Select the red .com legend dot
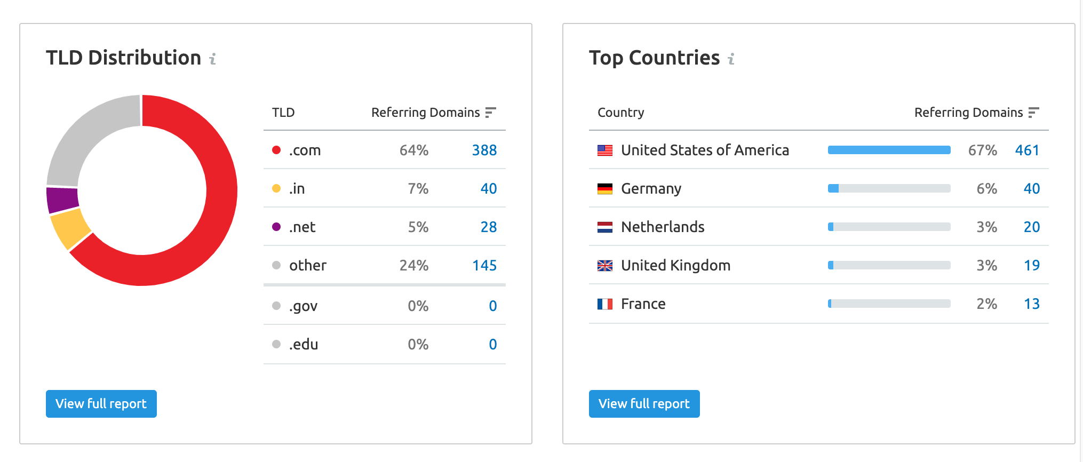Screen dimensions: 1083x462 [x=276, y=150]
